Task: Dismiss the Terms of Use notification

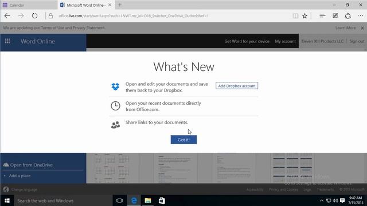Action: (x=362, y=28)
